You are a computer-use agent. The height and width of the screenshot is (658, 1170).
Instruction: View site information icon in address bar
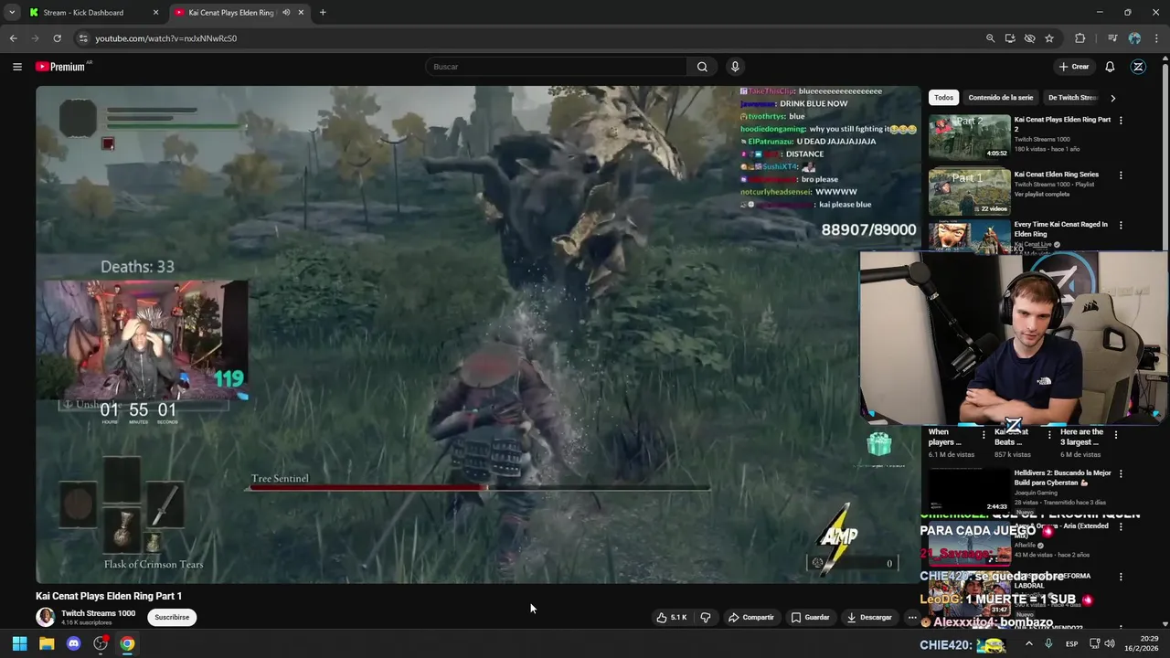click(x=83, y=38)
